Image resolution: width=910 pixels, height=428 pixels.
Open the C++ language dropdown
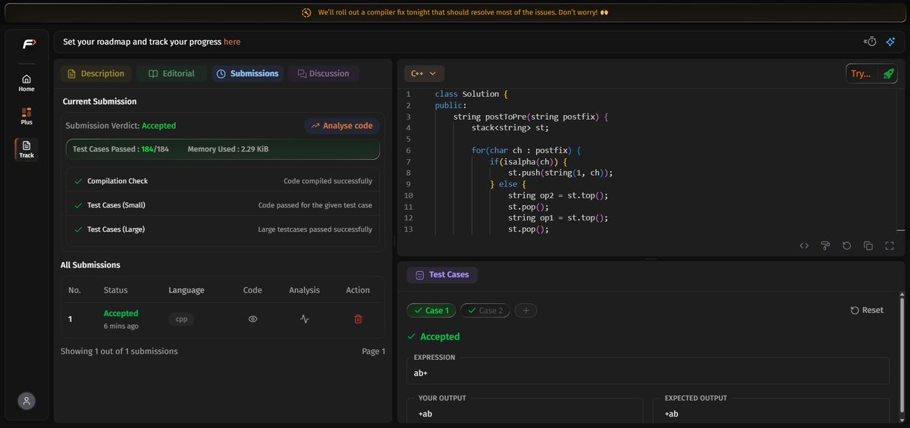tap(424, 73)
